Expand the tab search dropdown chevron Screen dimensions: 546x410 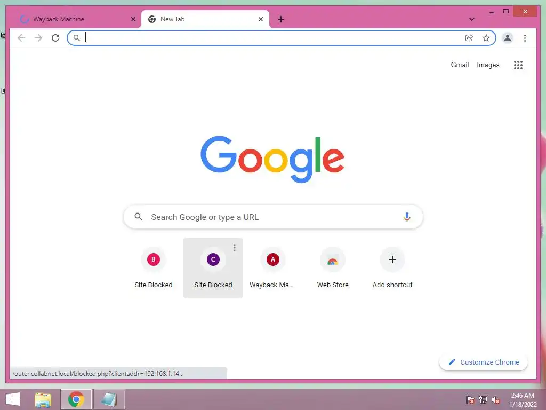[x=471, y=19]
